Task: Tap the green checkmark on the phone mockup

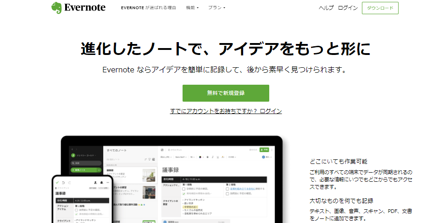Action: (57, 183)
